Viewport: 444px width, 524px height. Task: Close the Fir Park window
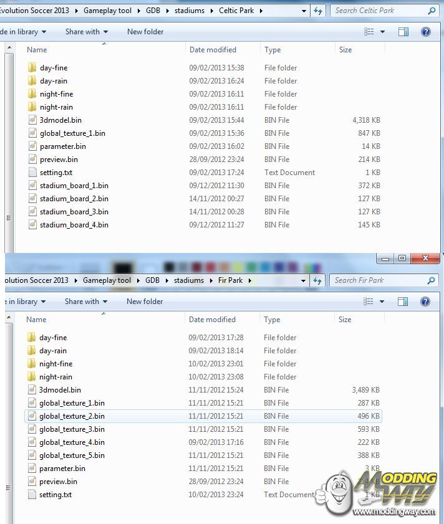click(425, 258)
